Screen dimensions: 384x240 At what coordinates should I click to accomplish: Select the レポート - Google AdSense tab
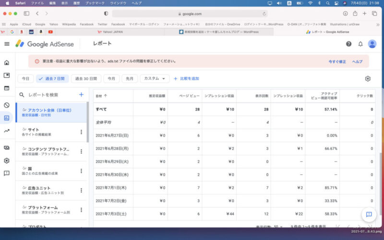pos(328,32)
